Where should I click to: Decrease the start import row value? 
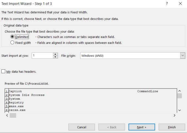point(56,57)
